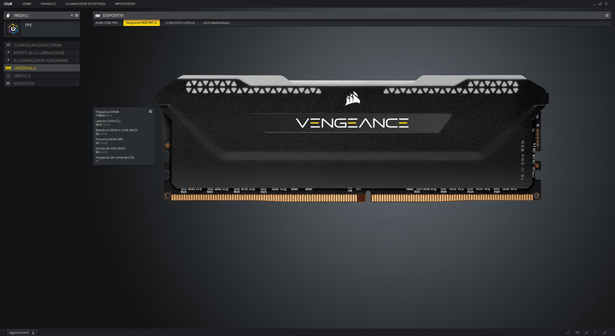
Task: Click the iCUE logo in top bar
Action: (8, 4)
